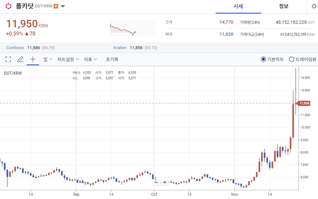Viewport: 318px width, 199px height.
Task: Click the 고가 label in the stats panel
Action: click(x=169, y=22)
